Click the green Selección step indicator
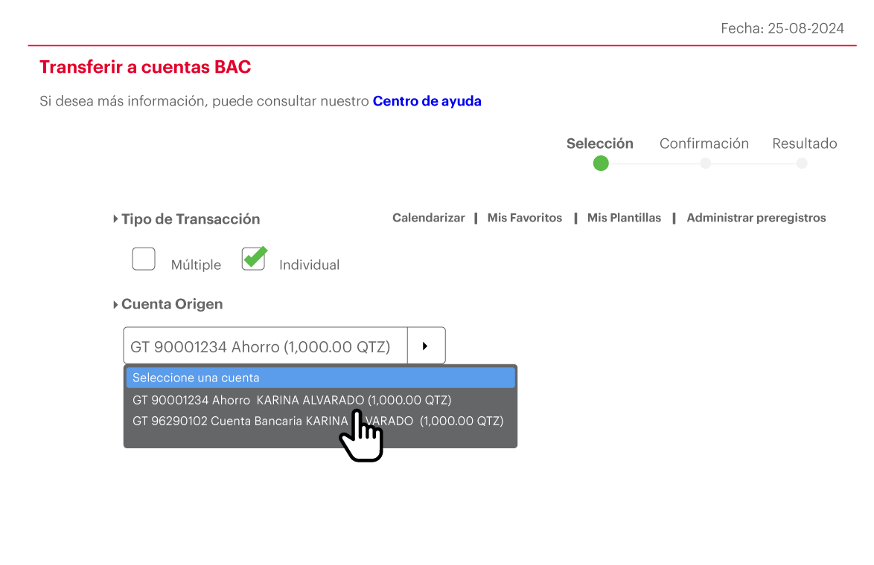This screenshot has height=565, width=874. point(601,163)
